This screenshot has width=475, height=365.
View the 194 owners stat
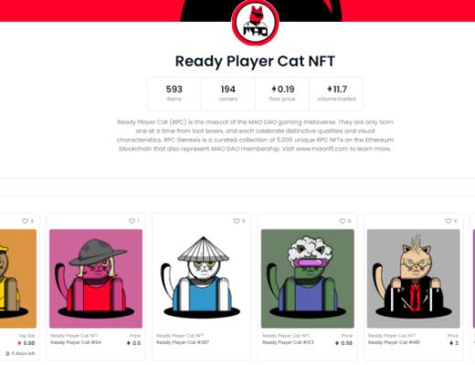(x=227, y=93)
